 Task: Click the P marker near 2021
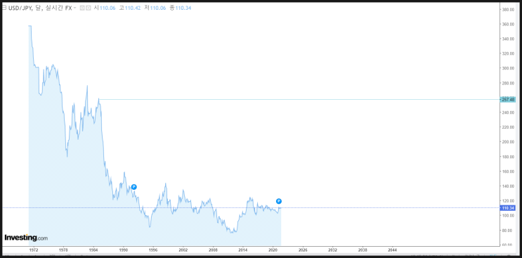click(279, 201)
